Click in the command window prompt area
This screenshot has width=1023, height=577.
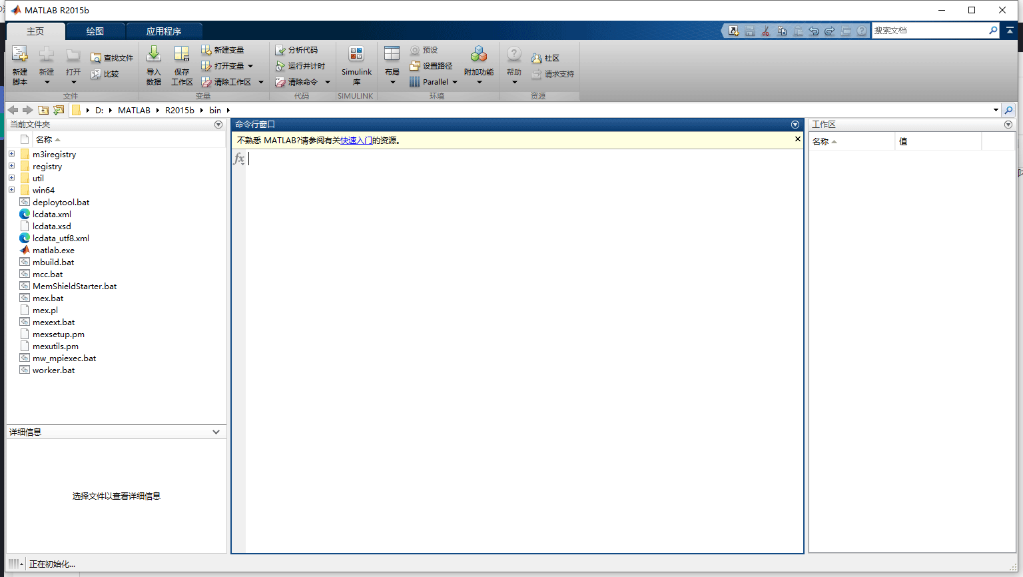pos(525,351)
